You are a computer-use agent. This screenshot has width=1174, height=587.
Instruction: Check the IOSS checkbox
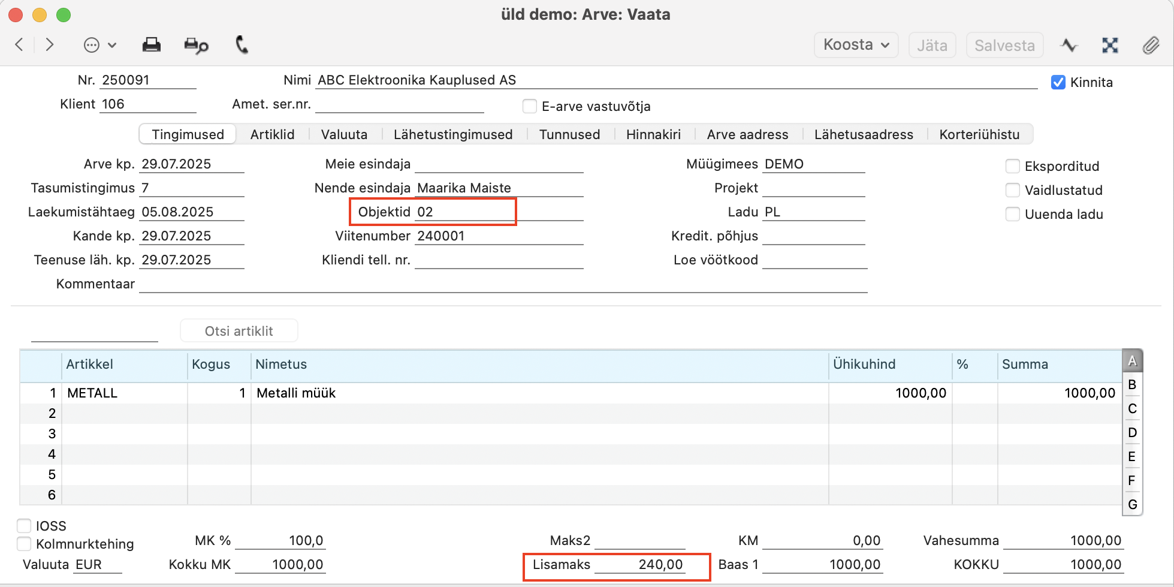24,526
